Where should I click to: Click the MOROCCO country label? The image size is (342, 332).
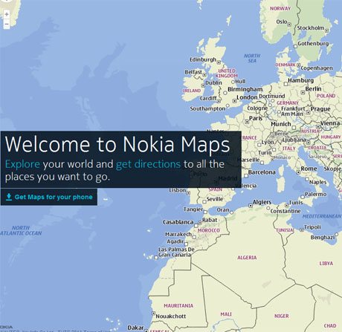[x=209, y=230]
